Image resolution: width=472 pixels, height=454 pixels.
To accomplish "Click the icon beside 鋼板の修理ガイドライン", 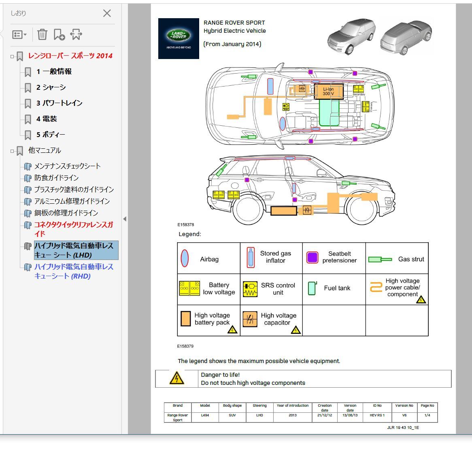I will coord(28,213).
